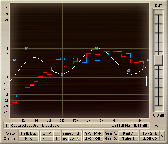Viewport: 168px width, 144px height.
Task: Click the up arrow shift button
Action: tap(50, 138)
